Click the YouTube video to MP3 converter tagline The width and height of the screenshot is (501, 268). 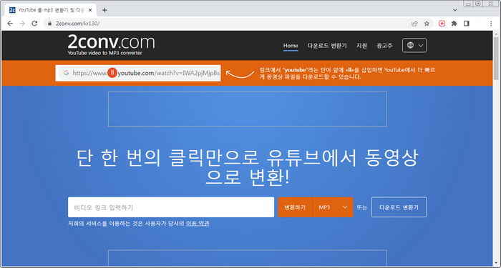(x=104, y=53)
